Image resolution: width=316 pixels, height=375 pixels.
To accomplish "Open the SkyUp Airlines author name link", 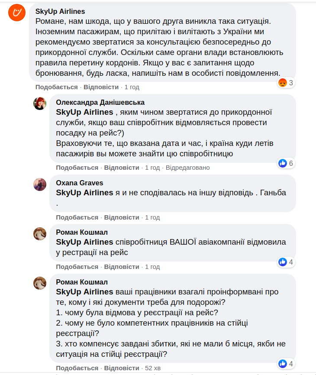I will [60, 11].
